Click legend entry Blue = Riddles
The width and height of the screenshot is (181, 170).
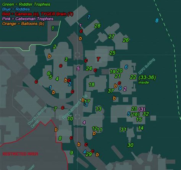pos(16,9)
